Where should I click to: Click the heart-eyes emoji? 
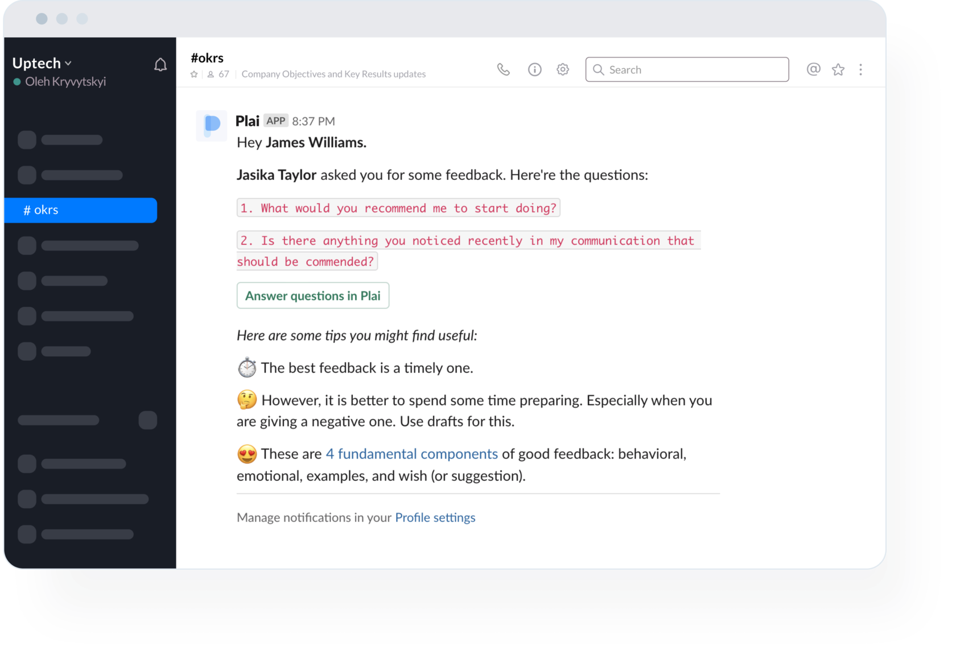247,454
